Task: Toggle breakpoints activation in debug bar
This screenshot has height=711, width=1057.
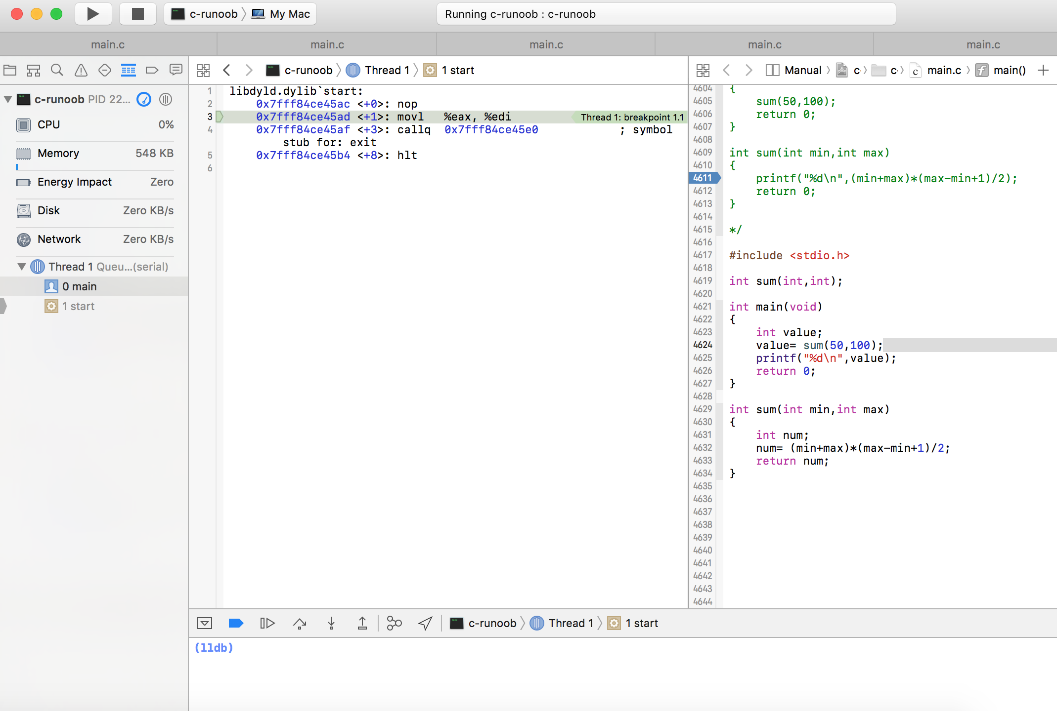Action: click(x=236, y=623)
